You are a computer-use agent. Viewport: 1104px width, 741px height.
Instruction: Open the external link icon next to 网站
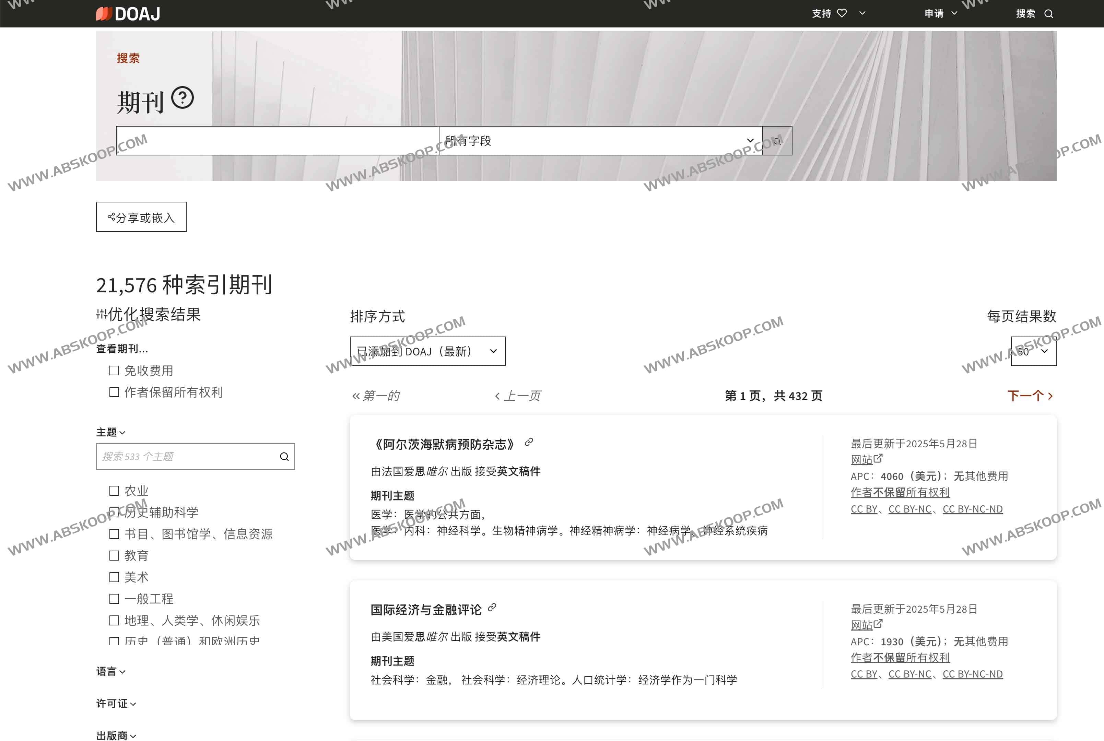tap(878, 459)
